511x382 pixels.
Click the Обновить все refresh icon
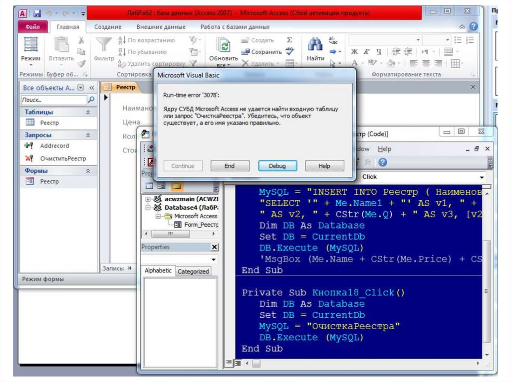(x=224, y=46)
